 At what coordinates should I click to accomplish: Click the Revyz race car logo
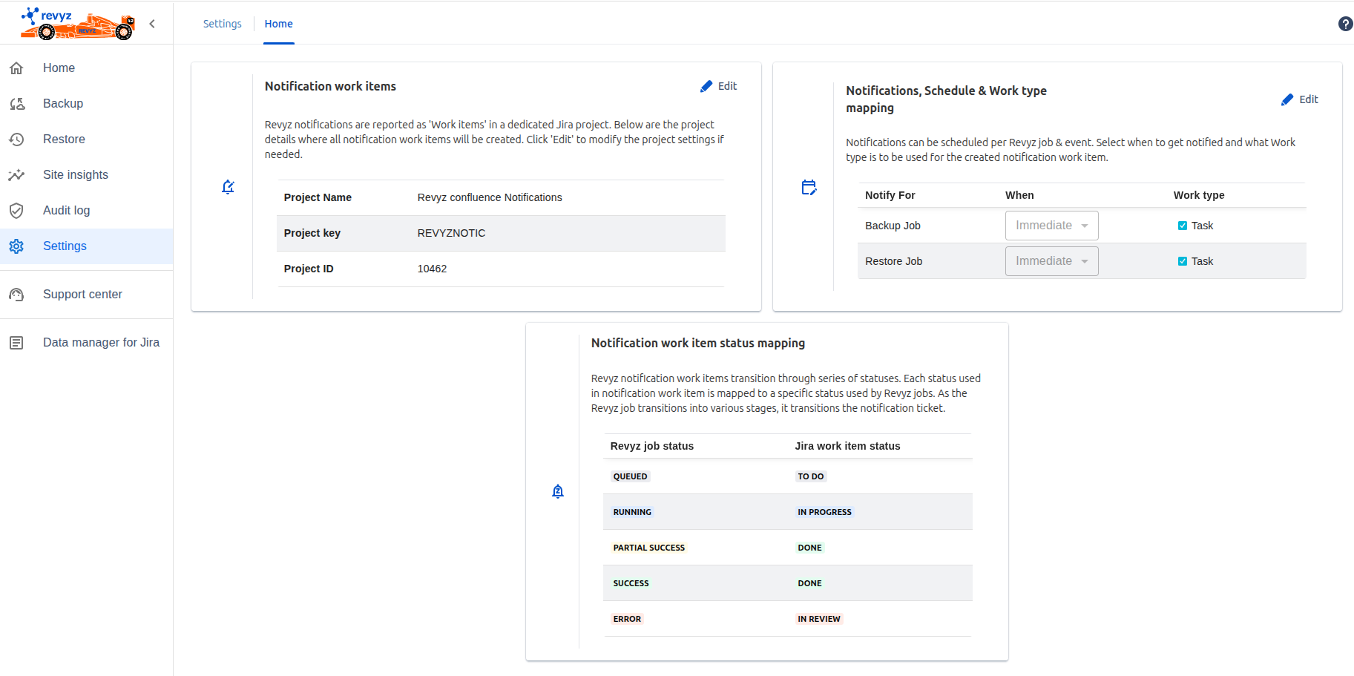point(77,24)
